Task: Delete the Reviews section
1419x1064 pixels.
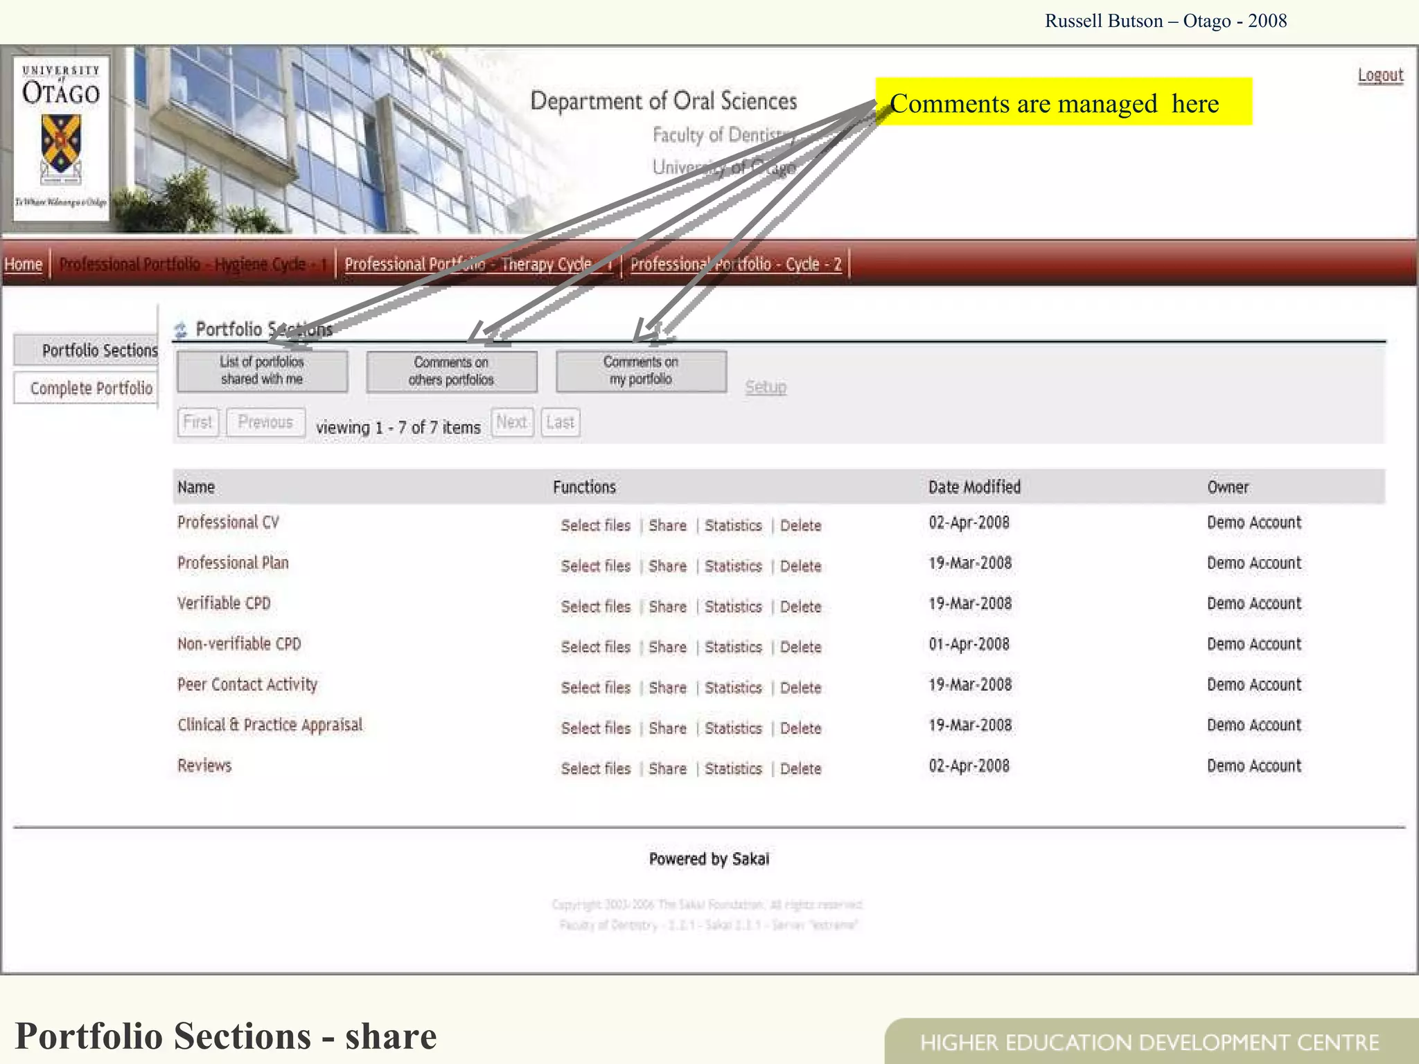Action: 801,768
